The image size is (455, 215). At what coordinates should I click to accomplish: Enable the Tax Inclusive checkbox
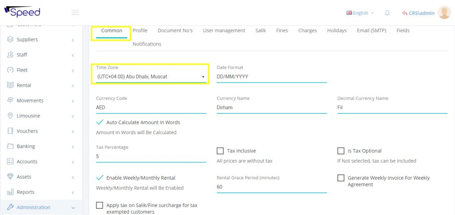pos(220,151)
